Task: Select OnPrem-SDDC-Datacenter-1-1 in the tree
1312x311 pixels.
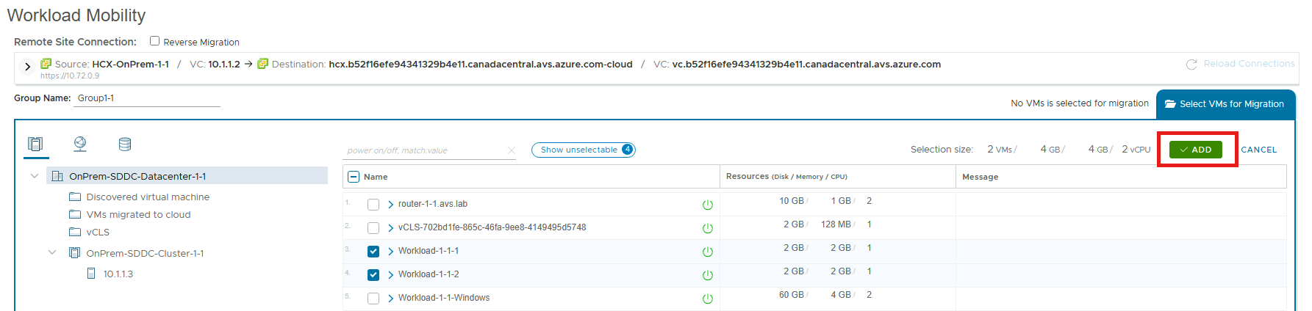Action: click(137, 176)
